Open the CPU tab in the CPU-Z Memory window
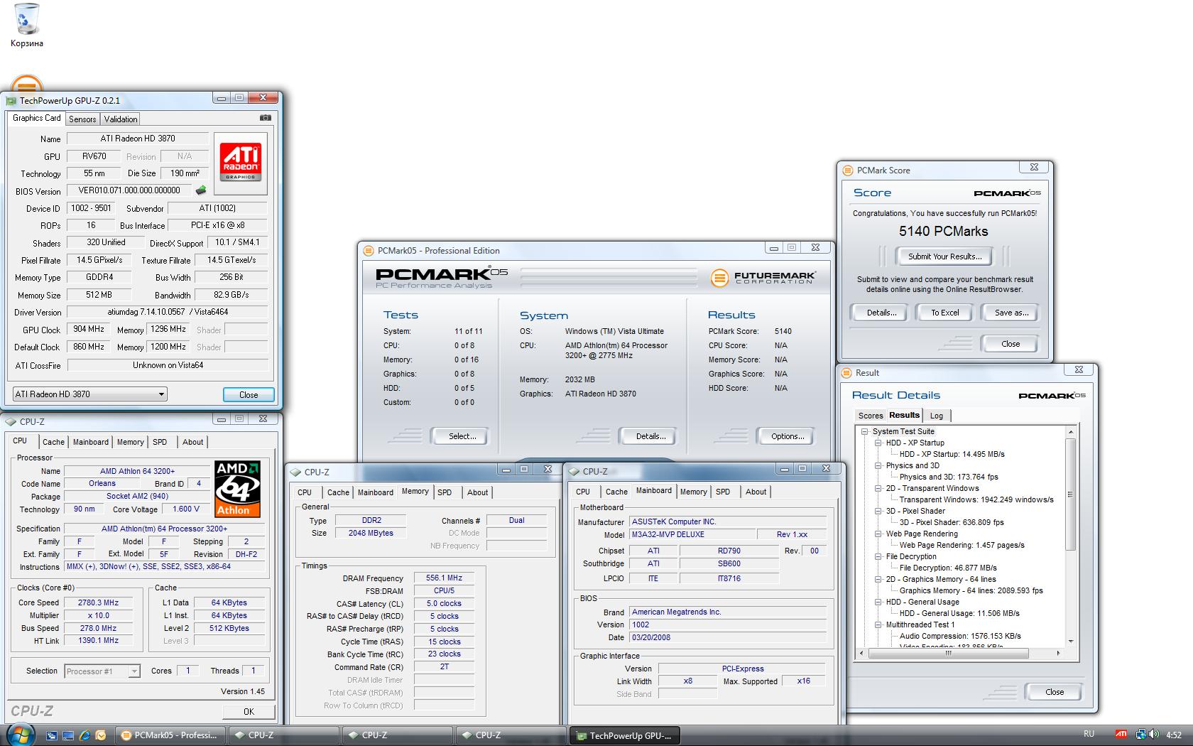 305,492
